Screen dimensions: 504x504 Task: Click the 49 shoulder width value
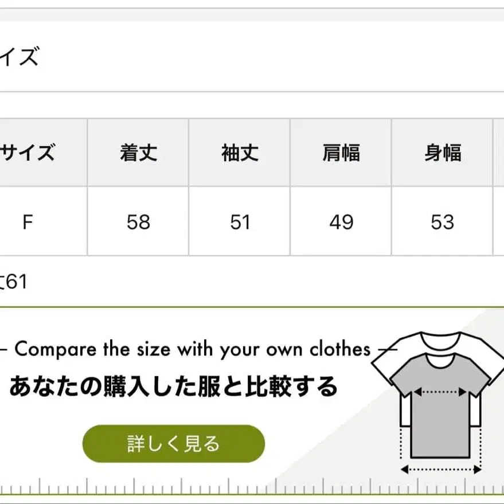point(341,222)
